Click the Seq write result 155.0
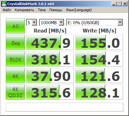 pos(99,42)
